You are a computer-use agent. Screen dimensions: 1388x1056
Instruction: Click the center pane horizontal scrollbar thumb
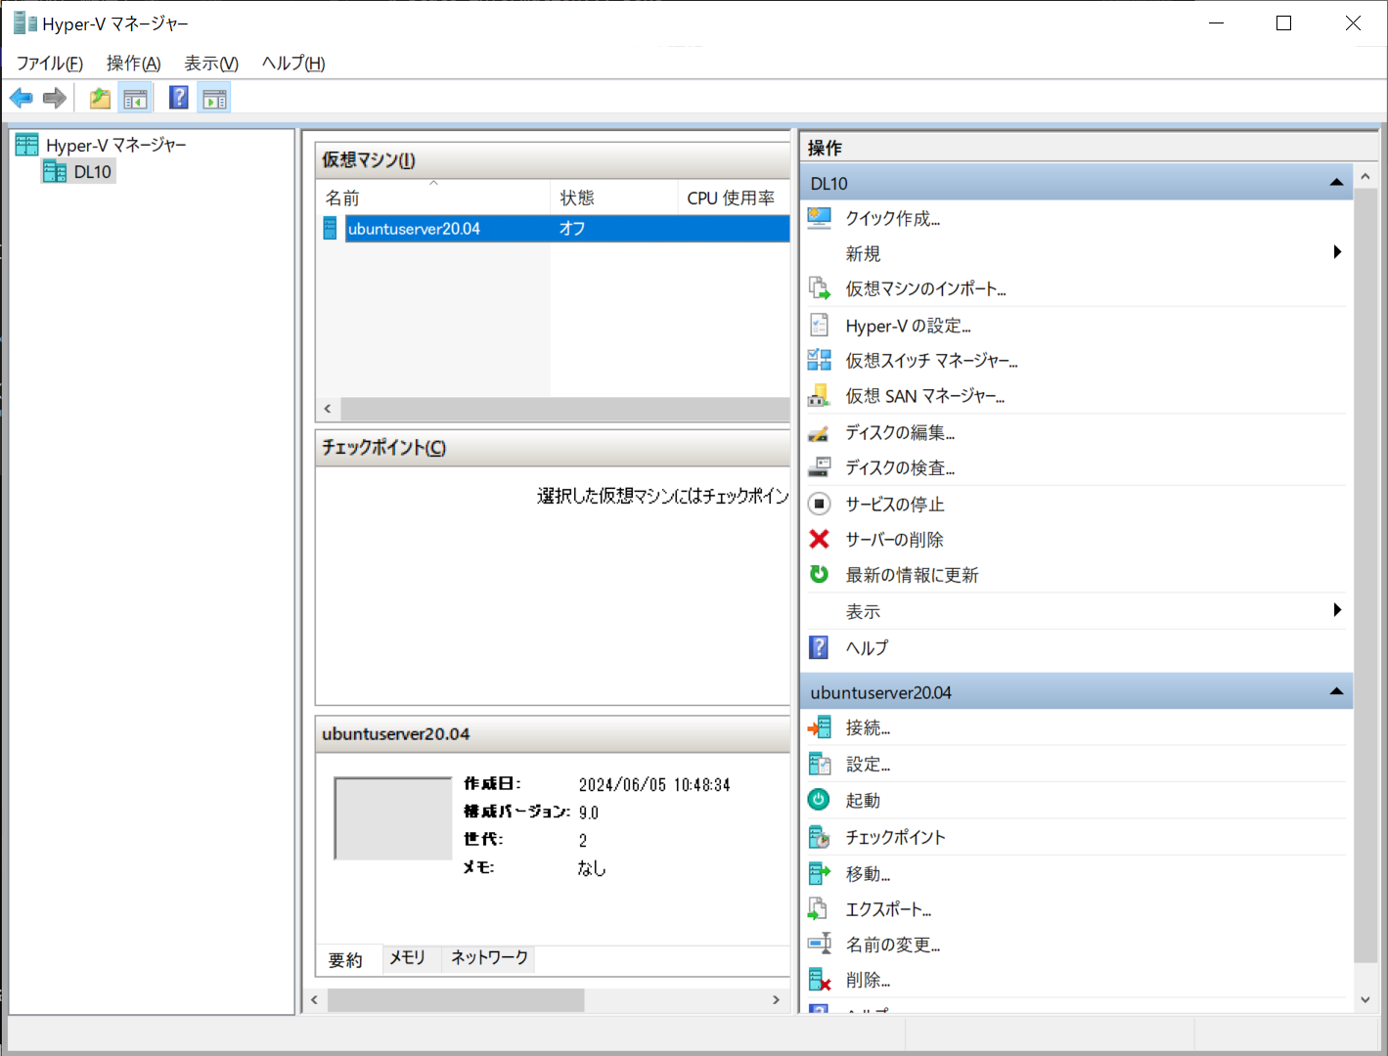456,999
